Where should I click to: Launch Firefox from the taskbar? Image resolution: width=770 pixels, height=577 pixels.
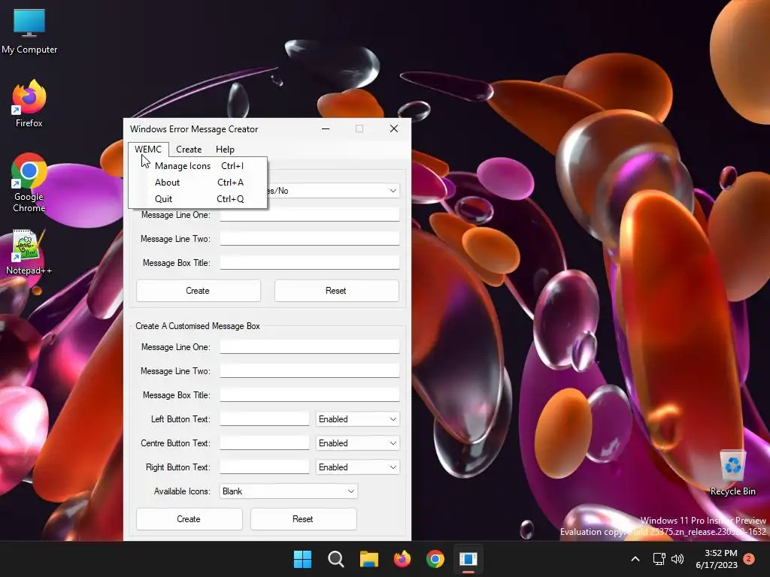[x=402, y=559]
